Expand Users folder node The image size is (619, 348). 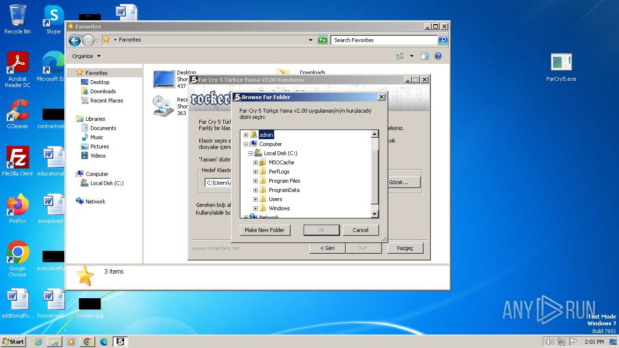click(x=255, y=199)
